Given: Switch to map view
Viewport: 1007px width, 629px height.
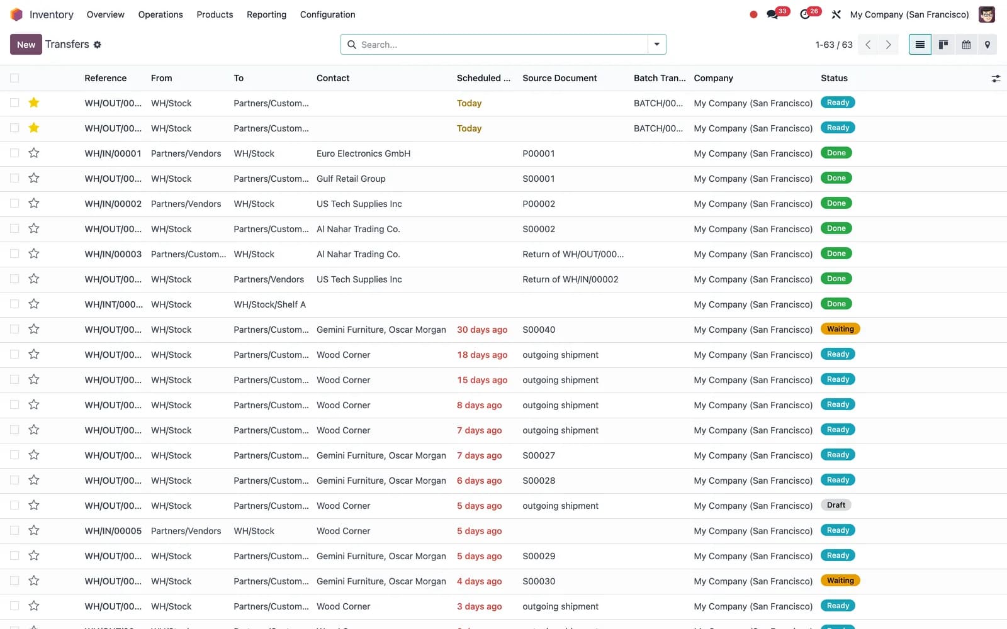Looking at the screenshot, I should [987, 45].
